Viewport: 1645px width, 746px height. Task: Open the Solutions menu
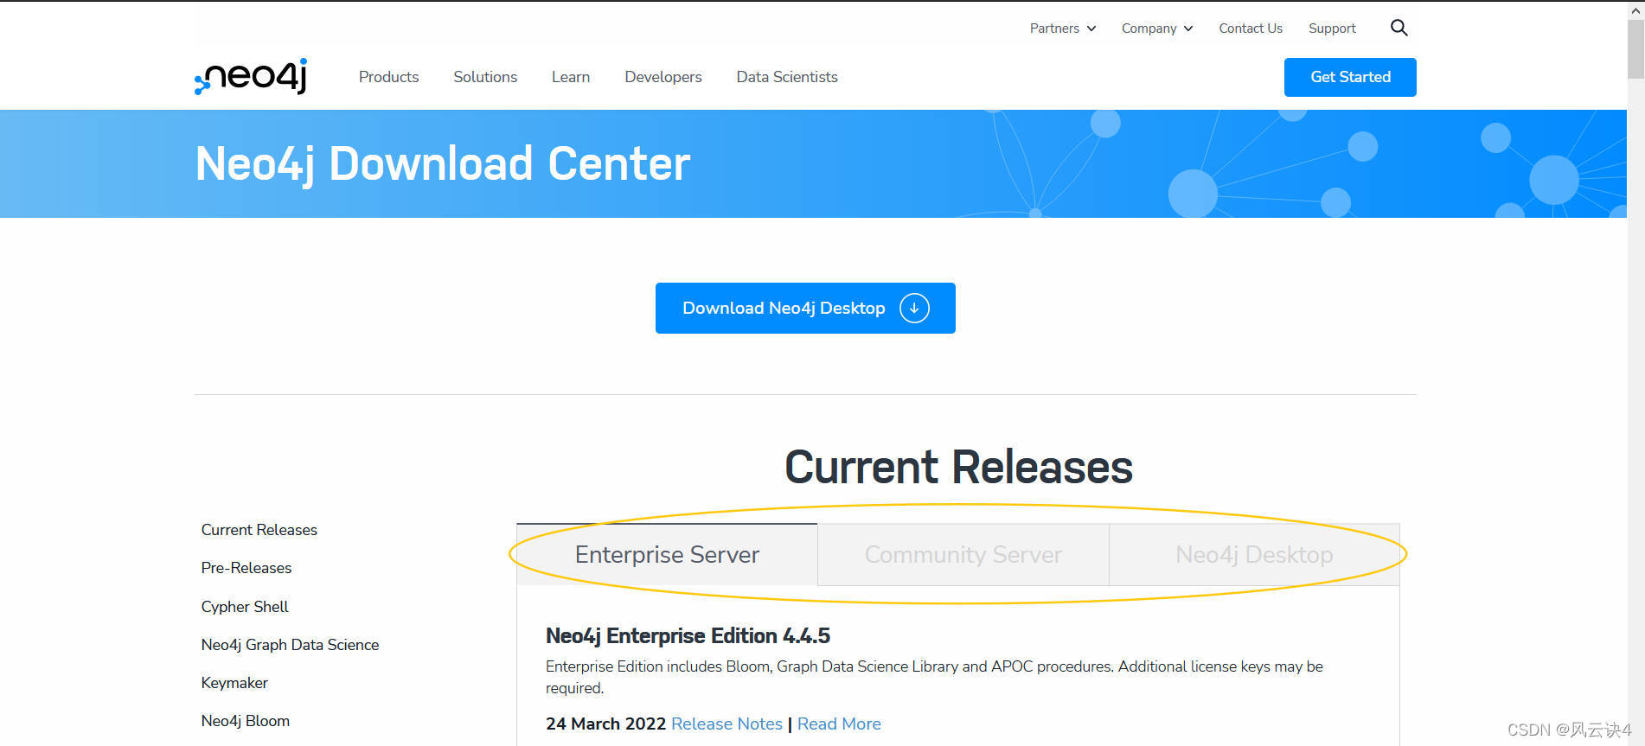pyautogui.click(x=485, y=77)
